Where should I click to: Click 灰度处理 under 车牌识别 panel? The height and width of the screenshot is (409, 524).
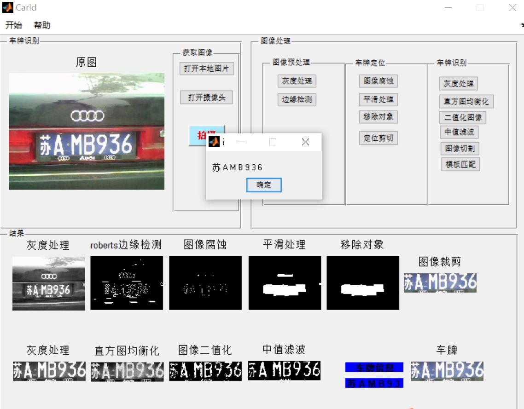pyautogui.click(x=459, y=83)
